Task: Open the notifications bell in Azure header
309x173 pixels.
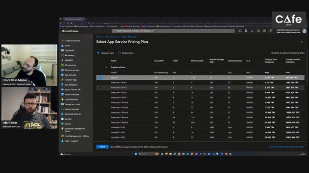Action: [252, 31]
